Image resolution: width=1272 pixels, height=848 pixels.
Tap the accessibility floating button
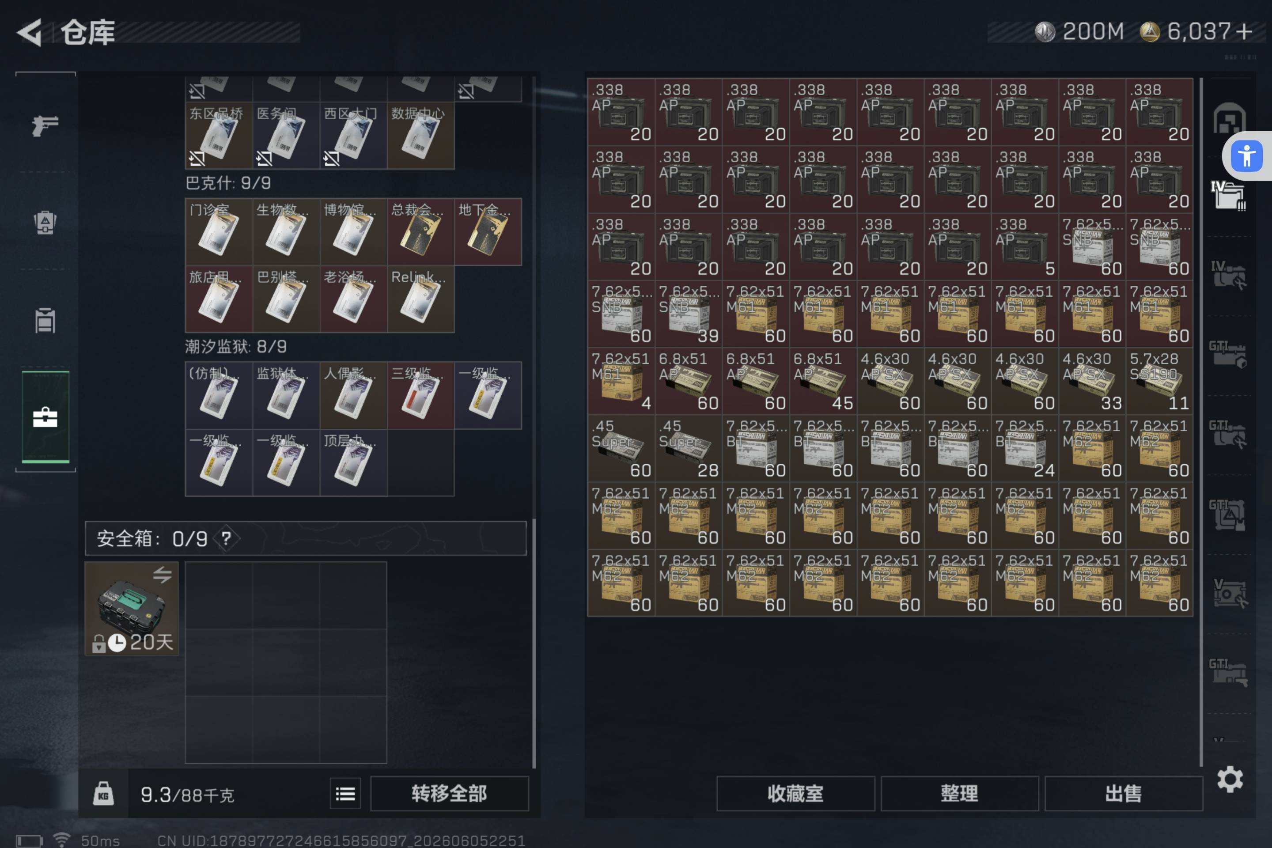[1246, 156]
